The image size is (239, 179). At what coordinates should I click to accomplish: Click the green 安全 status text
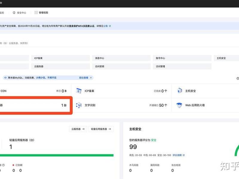154,140
